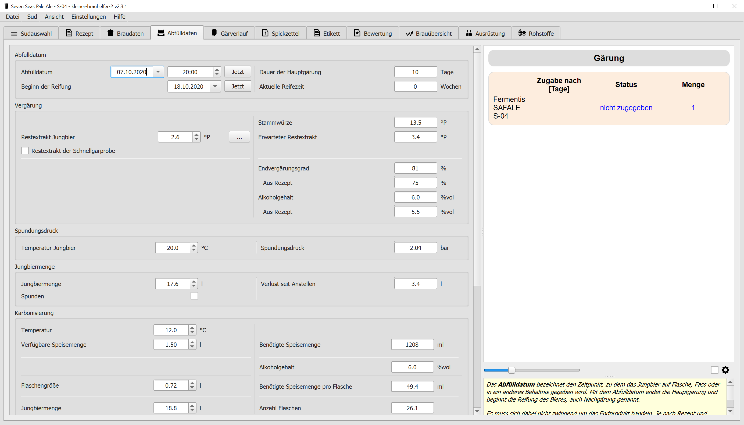Click the blue zoom slider handle
The height and width of the screenshot is (425, 744).
[x=511, y=370]
